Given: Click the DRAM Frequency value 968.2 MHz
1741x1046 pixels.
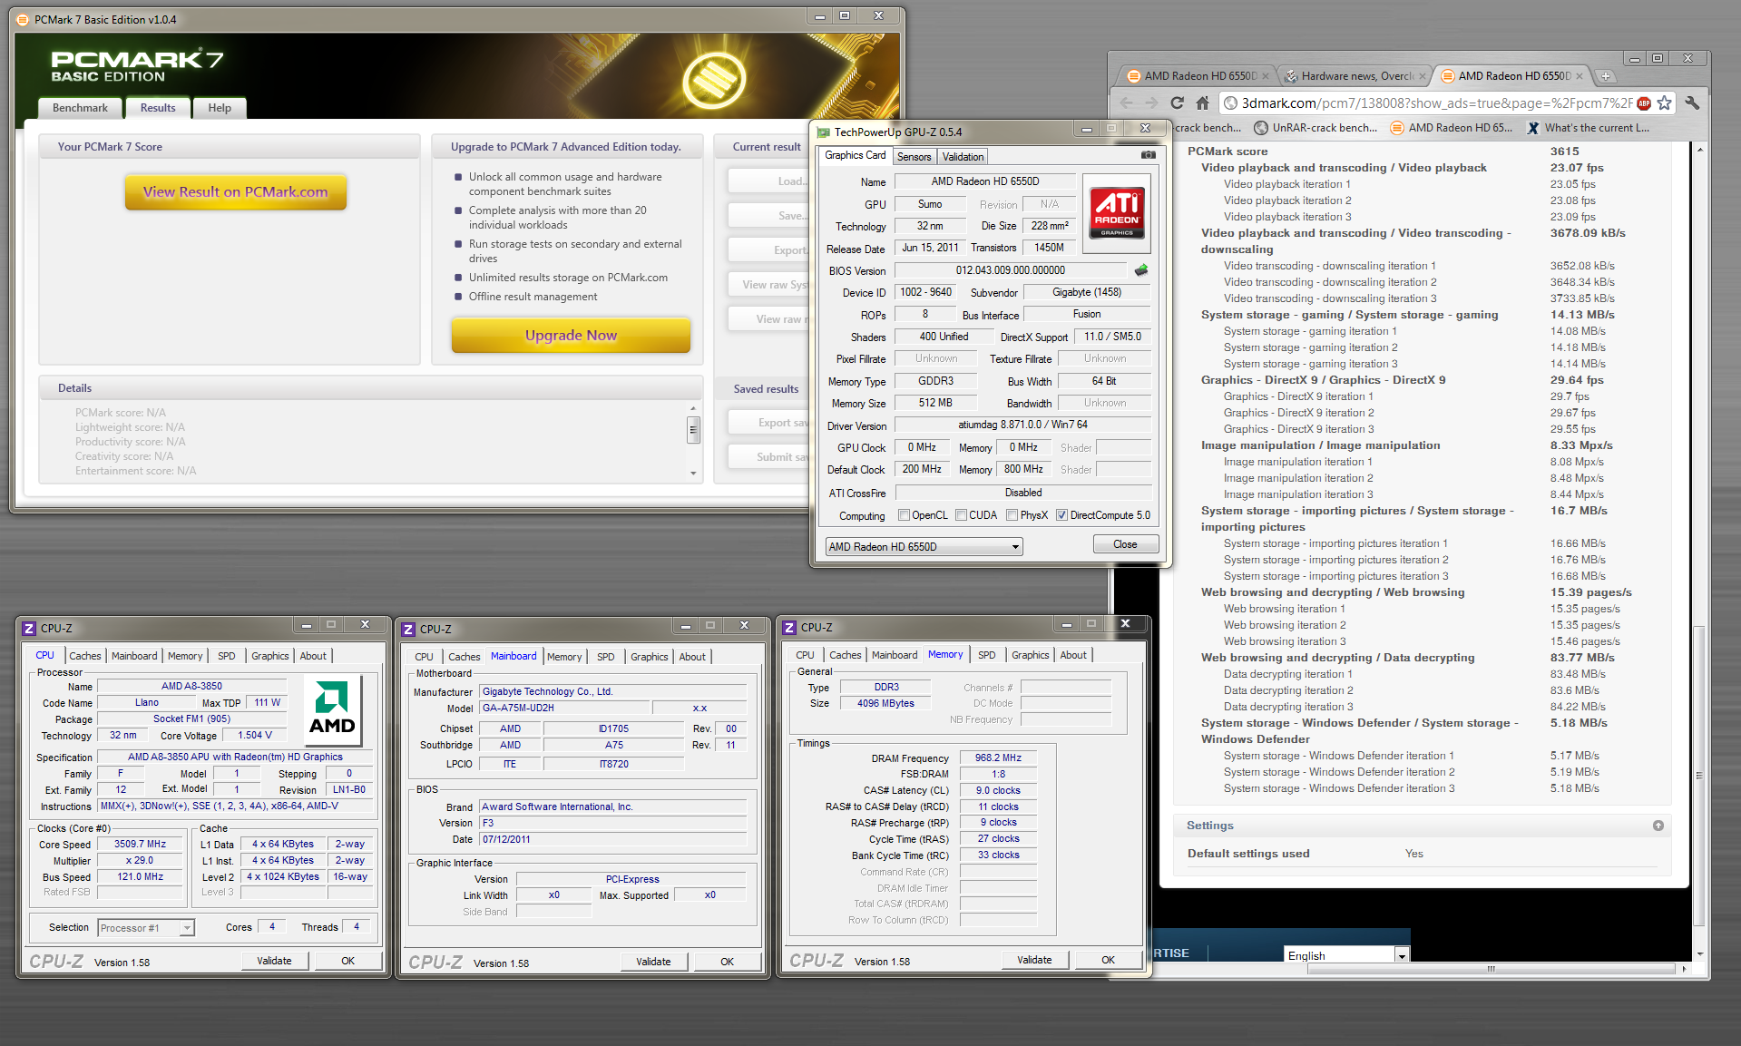Looking at the screenshot, I should [998, 758].
